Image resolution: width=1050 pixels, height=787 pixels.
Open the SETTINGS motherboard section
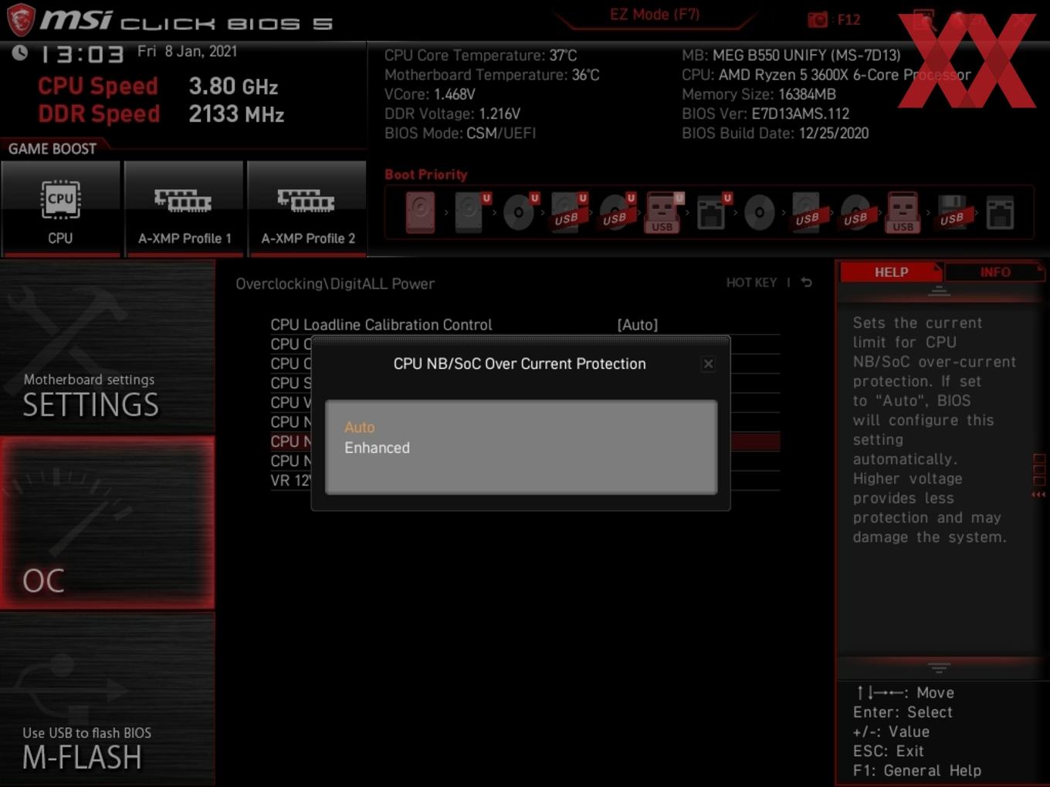(x=107, y=347)
